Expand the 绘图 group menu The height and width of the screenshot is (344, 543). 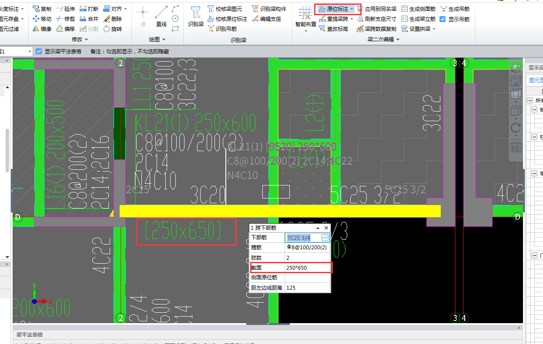[x=157, y=39]
